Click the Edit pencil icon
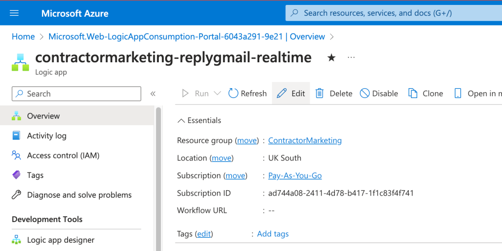Screen dimensions: 502x251 coord(282,93)
